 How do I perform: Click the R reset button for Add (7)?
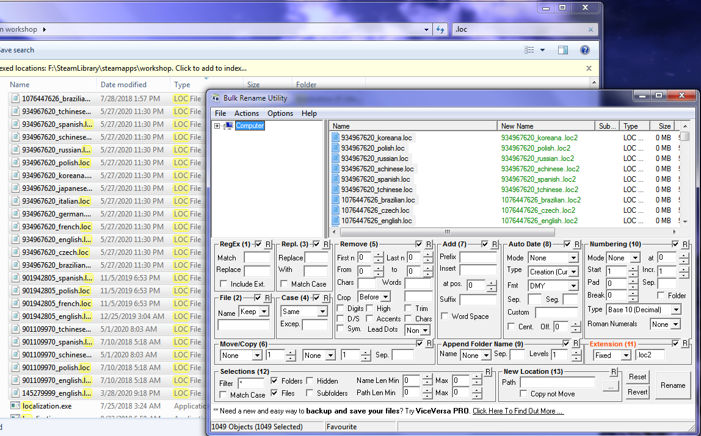(495, 244)
